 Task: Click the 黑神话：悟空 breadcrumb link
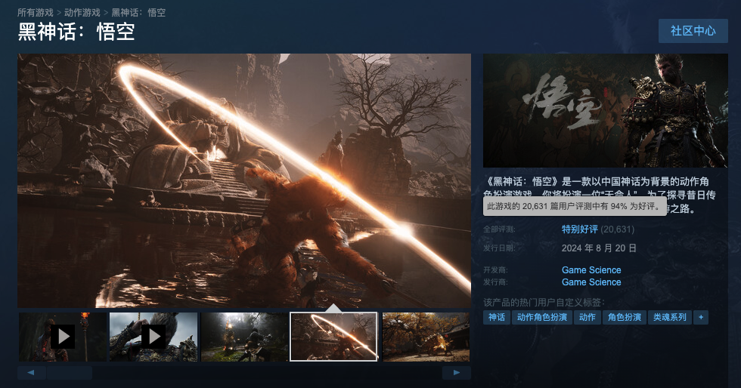coord(138,13)
